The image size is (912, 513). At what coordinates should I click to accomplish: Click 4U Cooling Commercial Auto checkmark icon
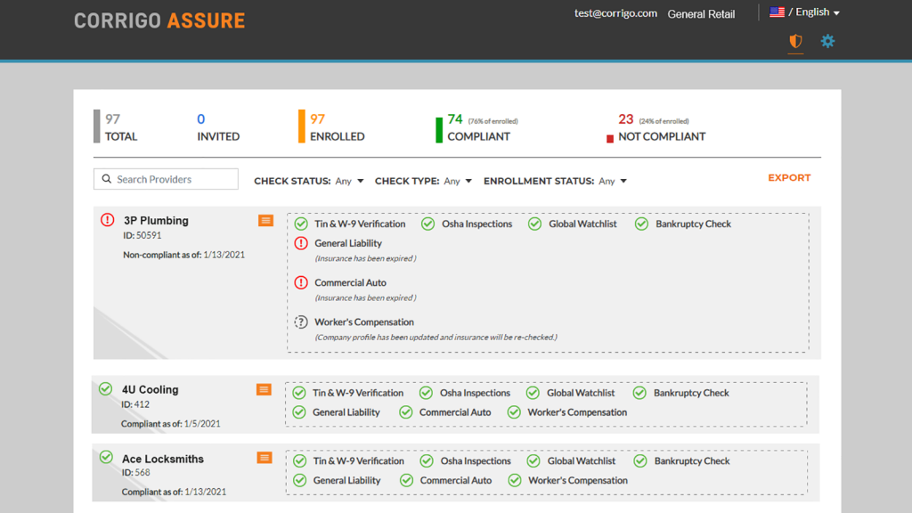406,412
